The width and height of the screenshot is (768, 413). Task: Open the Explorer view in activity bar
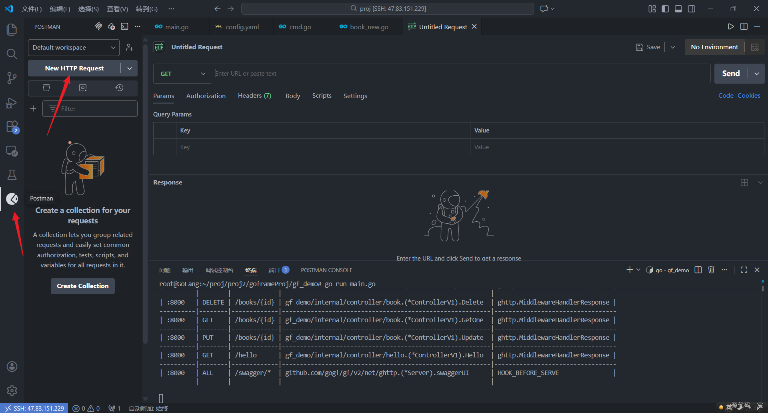pyautogui.click(x=12, y=29)
